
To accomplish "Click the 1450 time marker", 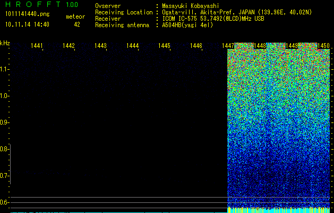I will tap(323, 46).
